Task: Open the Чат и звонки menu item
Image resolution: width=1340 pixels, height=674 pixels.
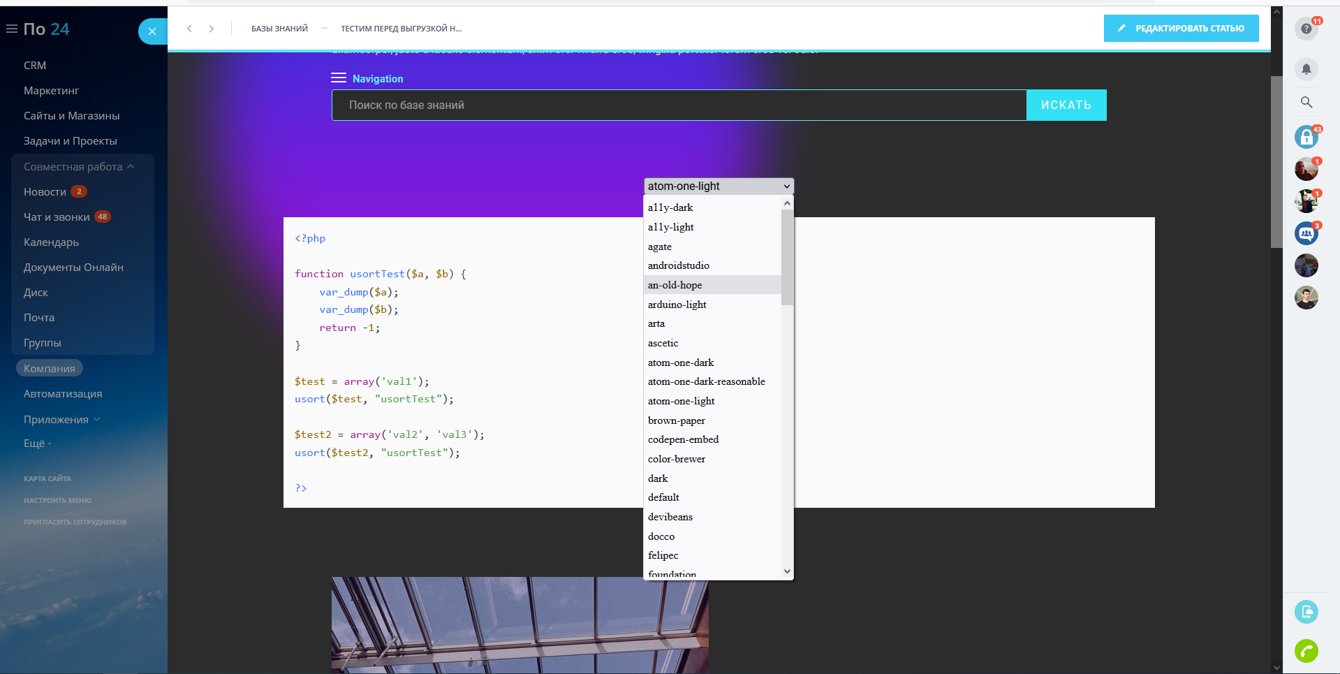Action: [x=57, y=217]
